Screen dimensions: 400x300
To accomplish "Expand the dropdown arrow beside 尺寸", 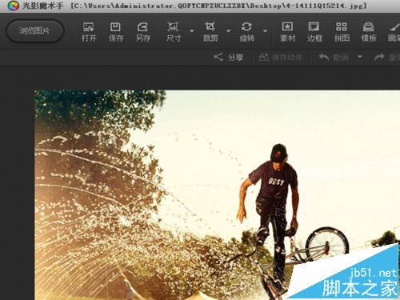I will tap(192, 31).
